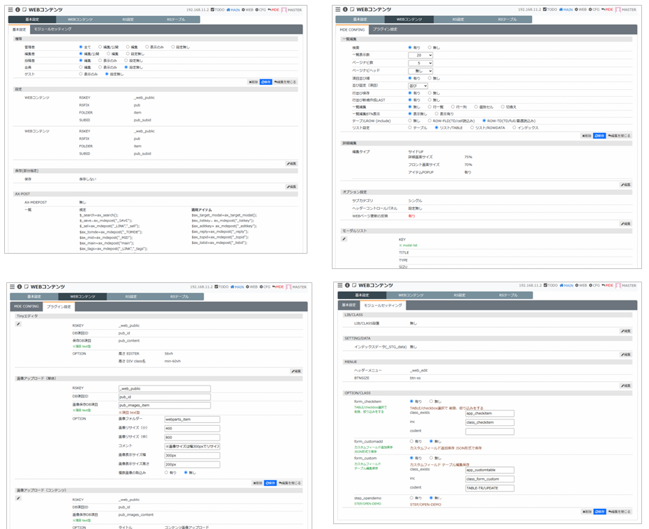This screenshot has height=529, width=649.
Task: Switch to MDE CONFING tab above Tinyエディタ
Action: click(26, 306)
